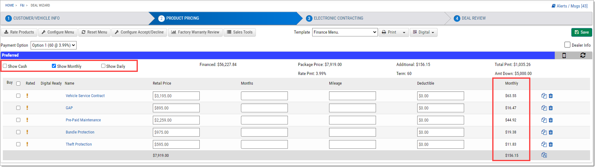Expand the Print dropdown arrow

[404, 32]
